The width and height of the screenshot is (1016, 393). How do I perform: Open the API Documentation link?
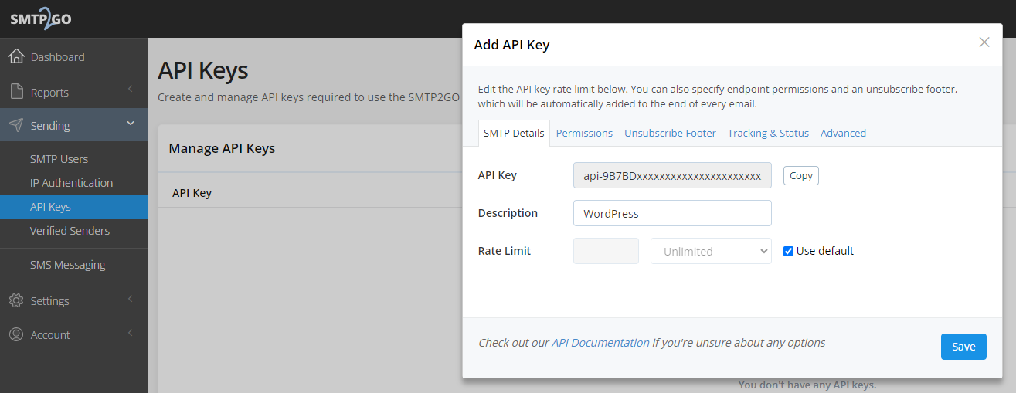coord(600,343)
